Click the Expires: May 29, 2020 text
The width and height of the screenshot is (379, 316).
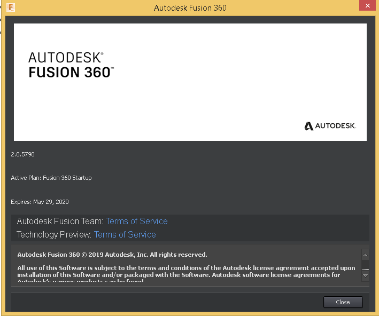tap(40, 202)
